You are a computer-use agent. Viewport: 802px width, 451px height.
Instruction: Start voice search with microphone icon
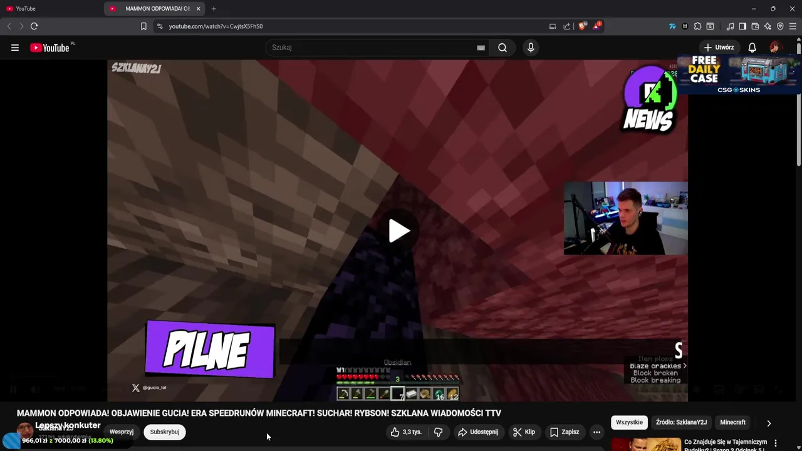pos(531,48)
